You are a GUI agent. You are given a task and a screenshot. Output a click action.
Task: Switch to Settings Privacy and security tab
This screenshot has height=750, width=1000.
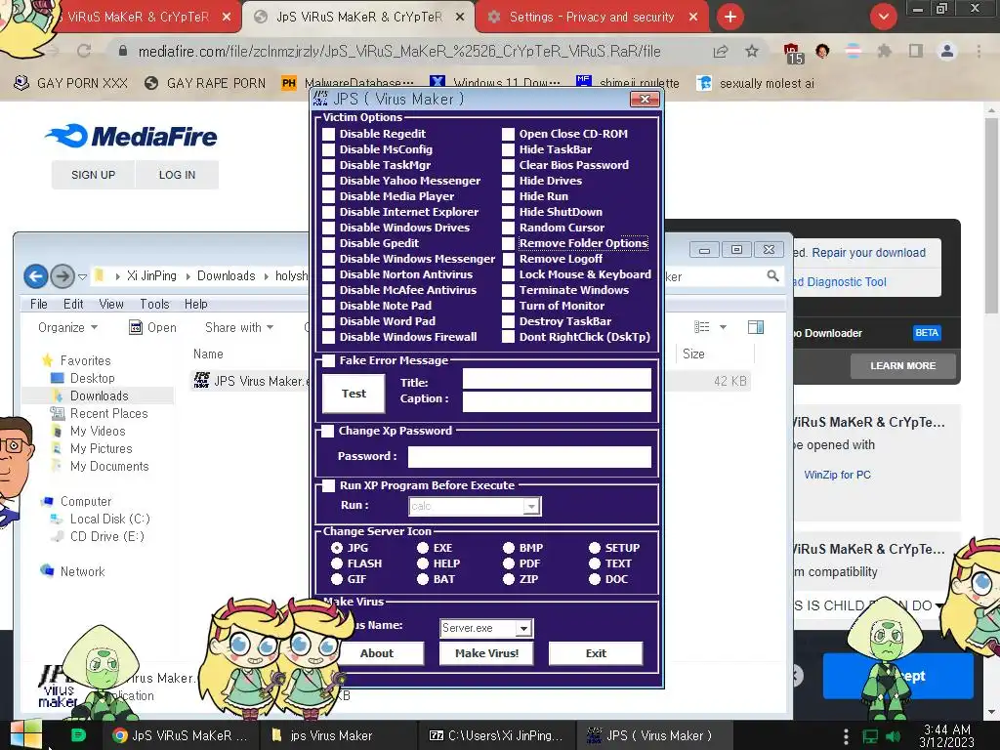[591, 18]
